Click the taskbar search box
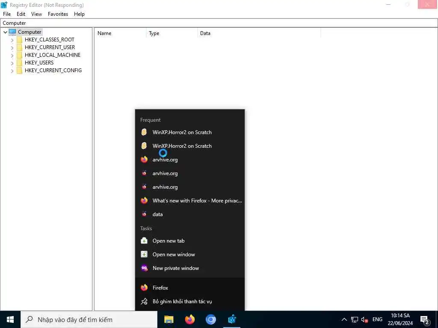 [89, 319]
